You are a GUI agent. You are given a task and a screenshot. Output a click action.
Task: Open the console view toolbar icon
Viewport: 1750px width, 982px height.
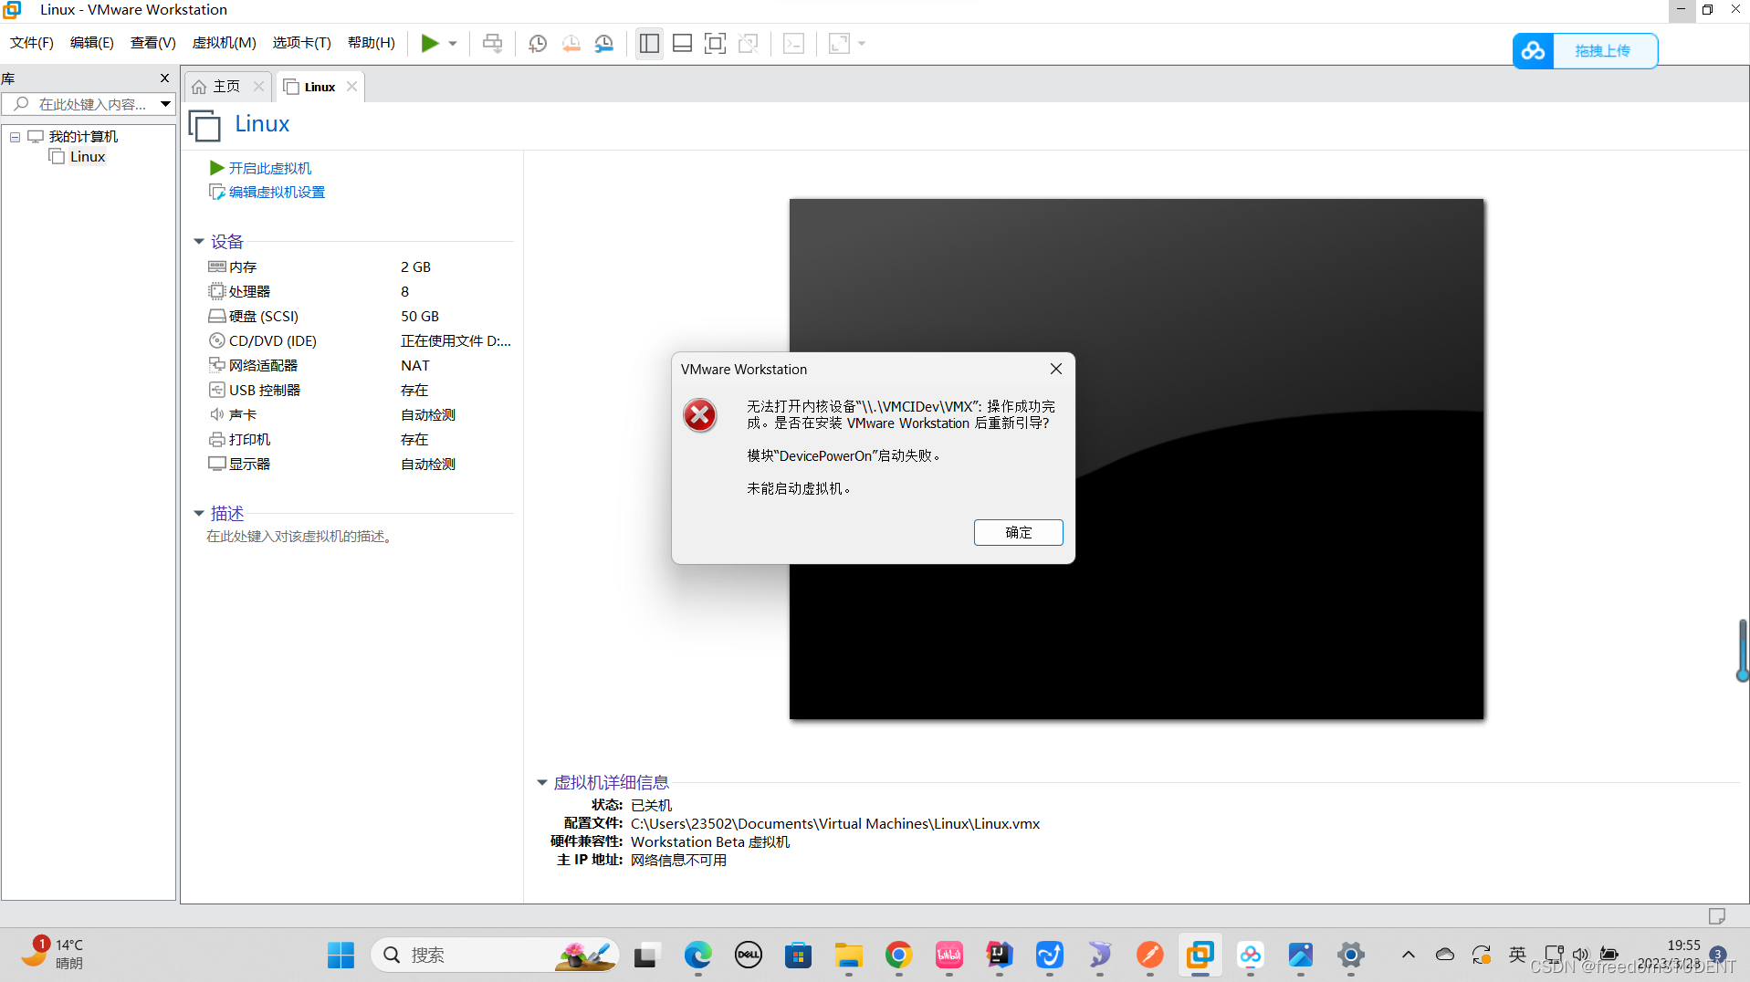coord(793,43)
